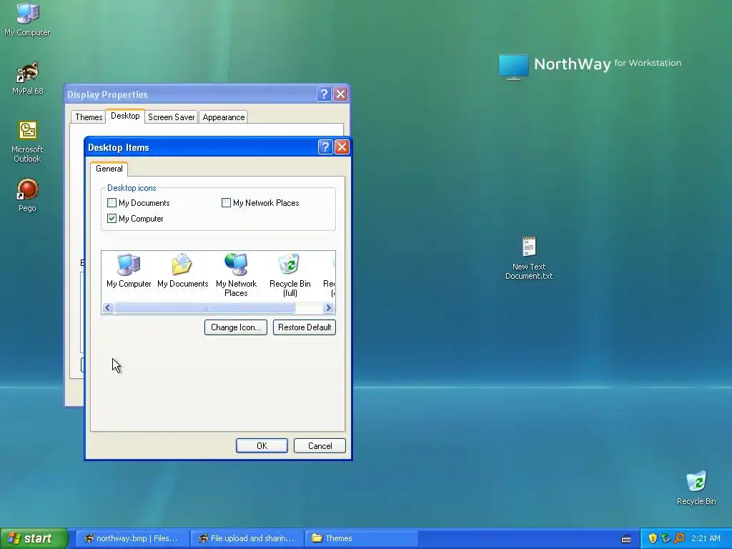
Task: Select My Documents icon in Desktop Items list
Action: point(182,270)
